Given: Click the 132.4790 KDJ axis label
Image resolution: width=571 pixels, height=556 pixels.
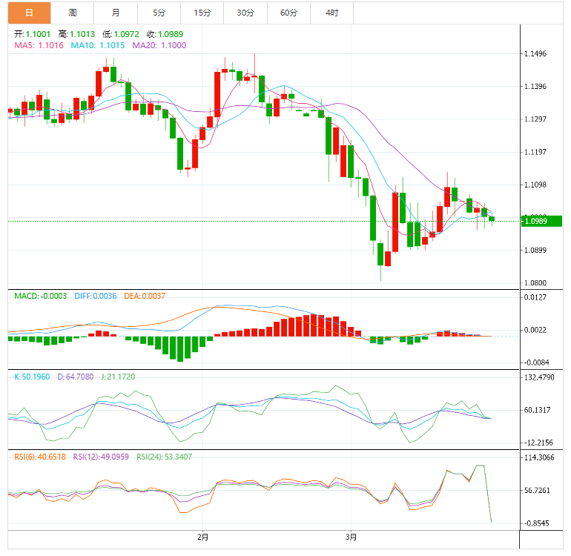Looking at the screenshot, I should pos(539,377).
